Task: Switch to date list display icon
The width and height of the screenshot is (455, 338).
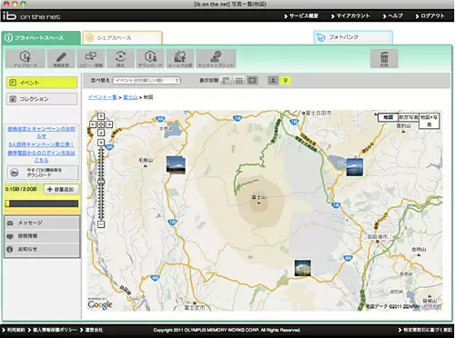Action: [226, 80]
